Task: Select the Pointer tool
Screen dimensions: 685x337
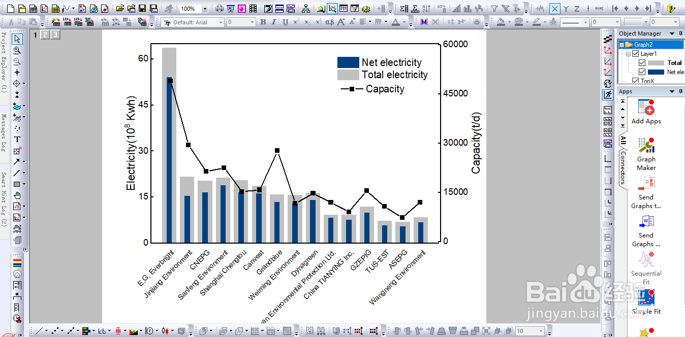Action: coord(17,39)
